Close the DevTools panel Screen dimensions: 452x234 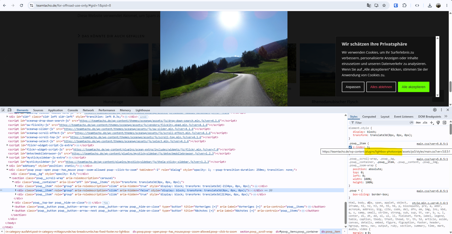point(448,110)
